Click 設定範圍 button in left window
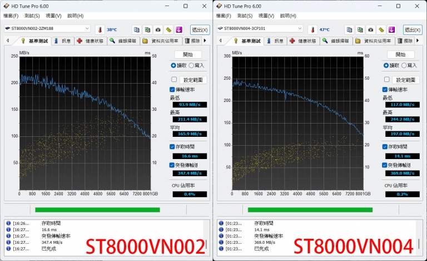Viewport: 427px width, 261px height. [193, 80]
